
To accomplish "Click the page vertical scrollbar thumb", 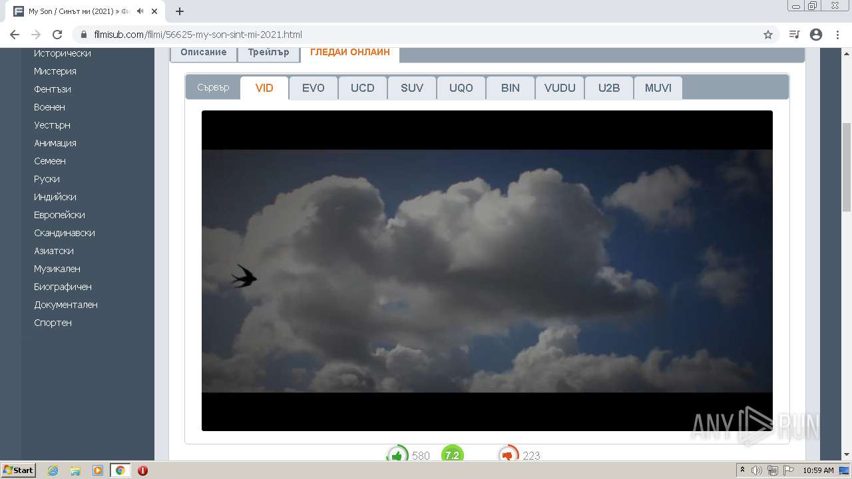I will pyautogui.click(x=847, y=168).
